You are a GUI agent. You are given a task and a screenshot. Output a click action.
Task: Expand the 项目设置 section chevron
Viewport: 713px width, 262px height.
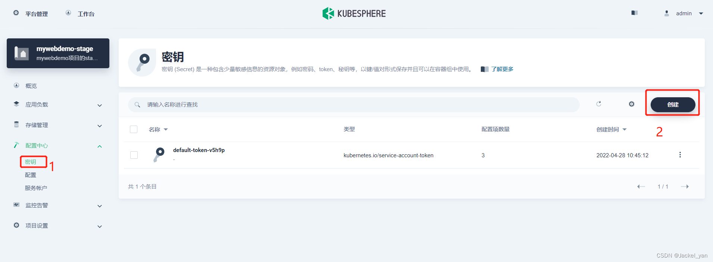[x=100, y=227]
